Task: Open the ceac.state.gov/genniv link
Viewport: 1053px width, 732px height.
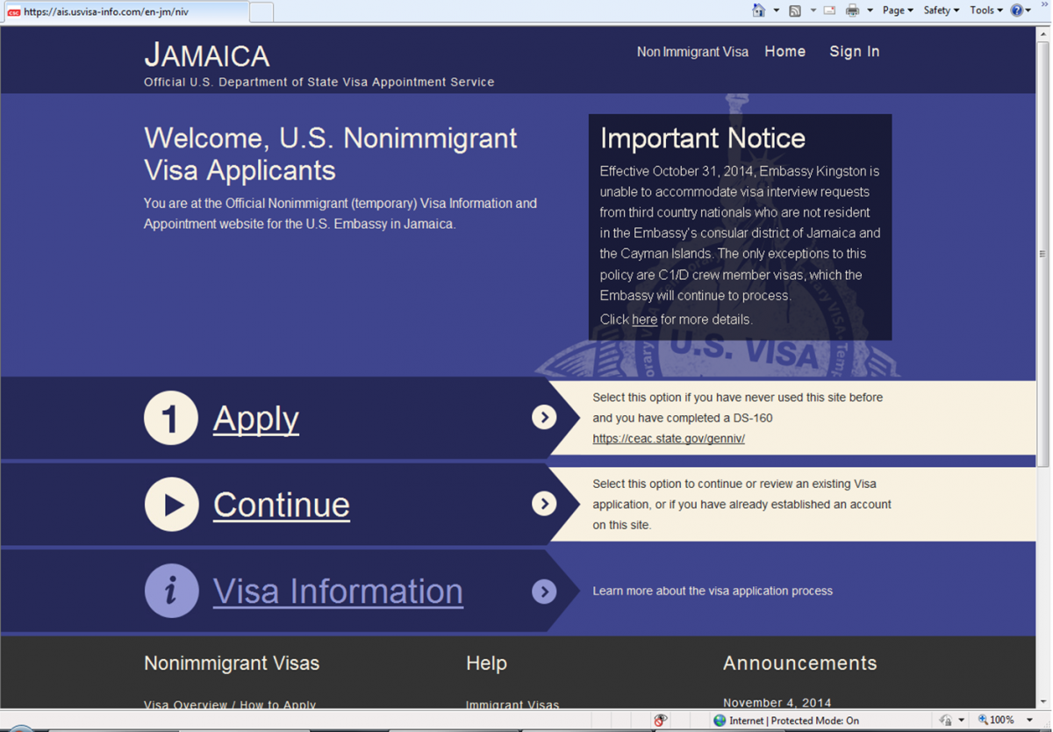Action: [x=669, y=439]
